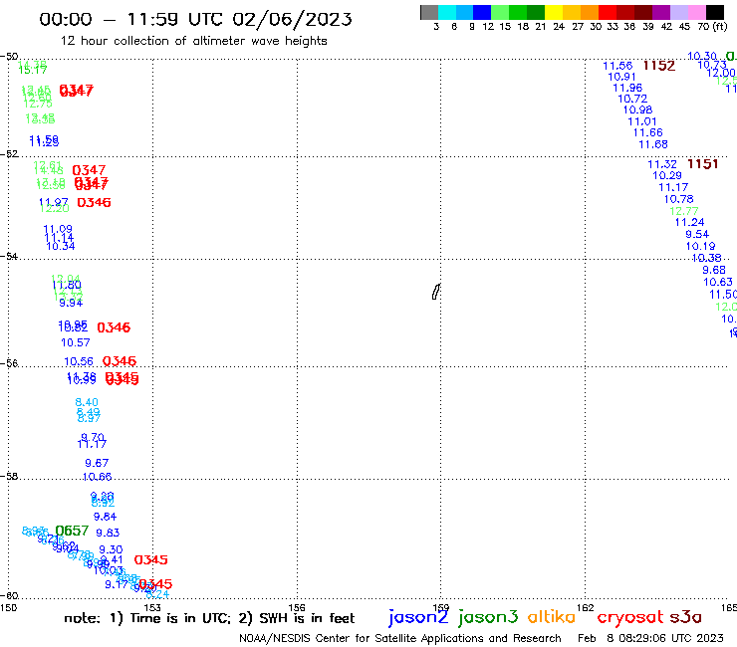Click the pink swatch in the color scale
737x647 pixels.
[696, 12]
